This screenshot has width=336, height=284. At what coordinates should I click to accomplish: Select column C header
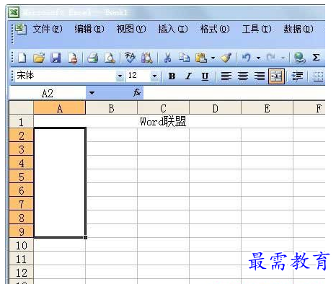click(163, 107)
